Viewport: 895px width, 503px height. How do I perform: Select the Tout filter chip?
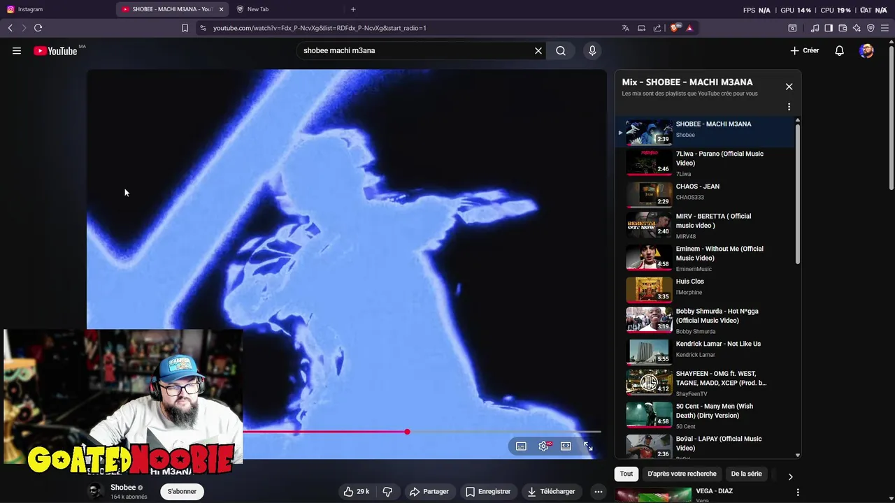point(626,474)
